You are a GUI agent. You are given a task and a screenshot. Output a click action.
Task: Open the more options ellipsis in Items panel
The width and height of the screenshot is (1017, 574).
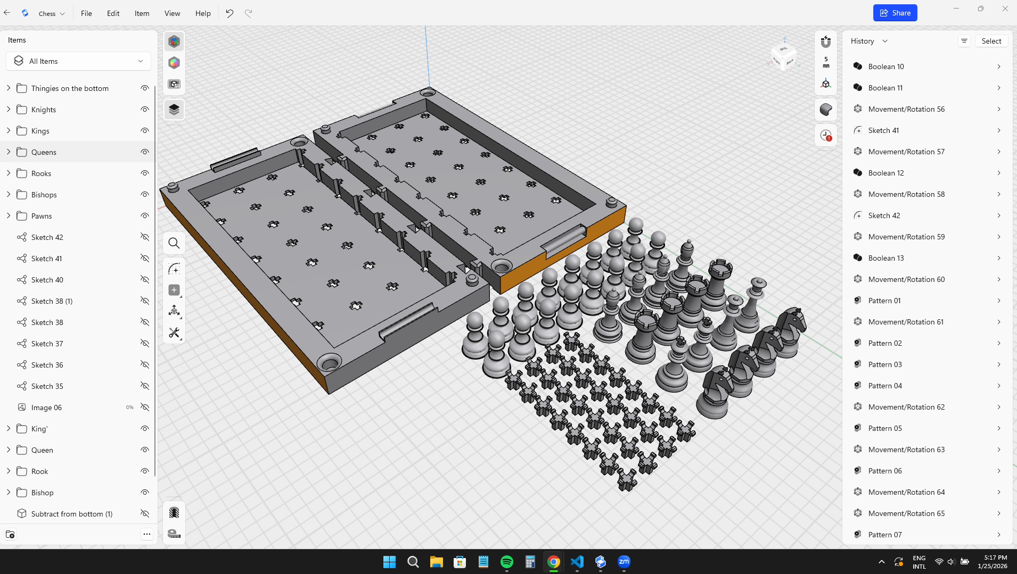tap(147, 534)
